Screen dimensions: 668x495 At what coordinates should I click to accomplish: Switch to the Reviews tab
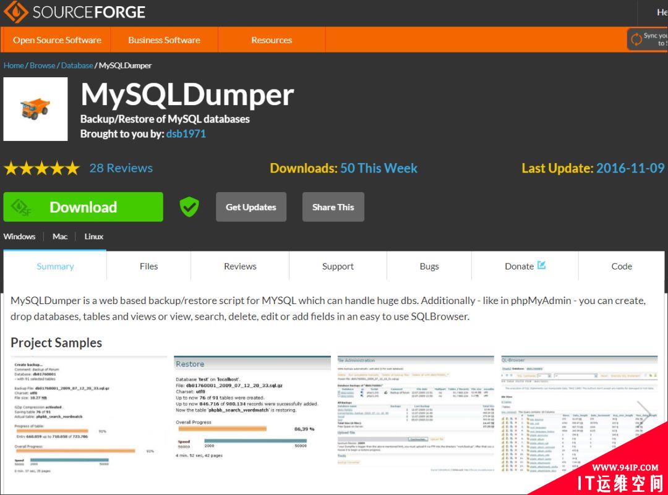point(240,266)
